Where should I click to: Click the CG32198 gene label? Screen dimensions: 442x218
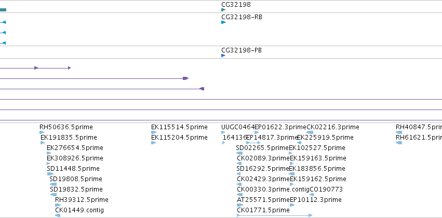(236, 5)
